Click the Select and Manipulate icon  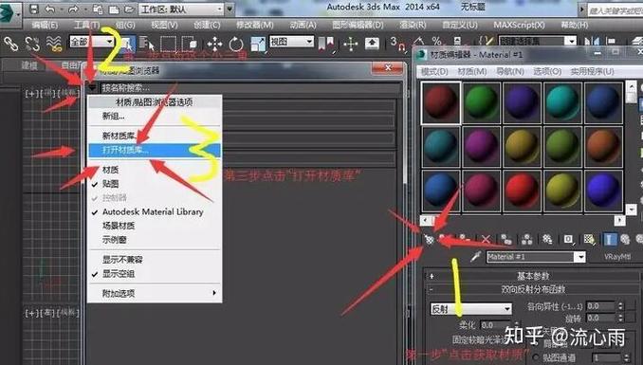tap(351, 44)
